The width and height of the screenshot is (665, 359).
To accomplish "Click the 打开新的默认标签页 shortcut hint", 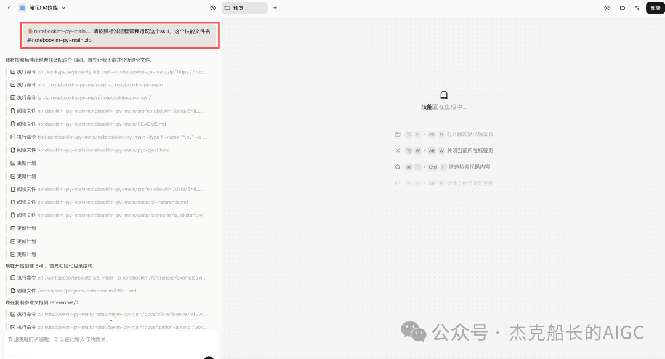I will pyautogui.click(x=470, y=134).
